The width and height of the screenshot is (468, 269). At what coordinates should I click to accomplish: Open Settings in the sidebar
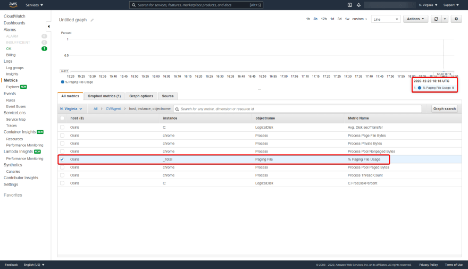[x=11, y=184]
